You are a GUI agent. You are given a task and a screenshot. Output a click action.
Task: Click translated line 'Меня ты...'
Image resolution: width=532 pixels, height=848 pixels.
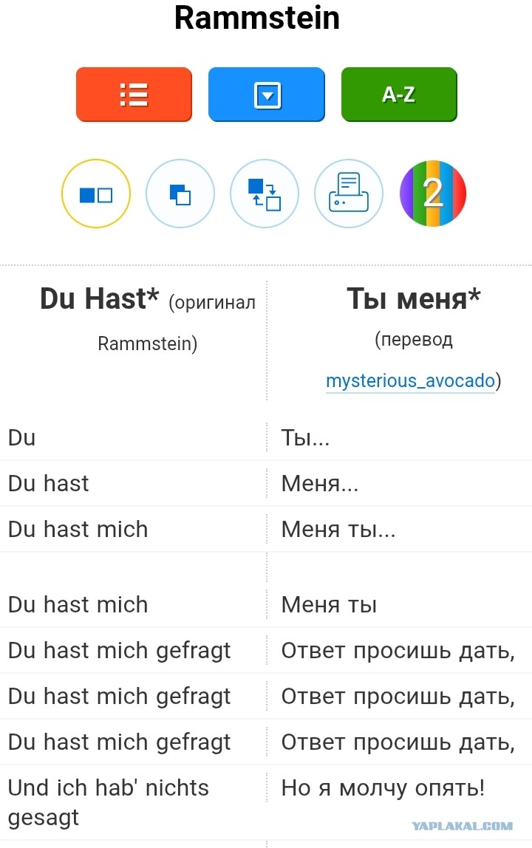[338, 530]
